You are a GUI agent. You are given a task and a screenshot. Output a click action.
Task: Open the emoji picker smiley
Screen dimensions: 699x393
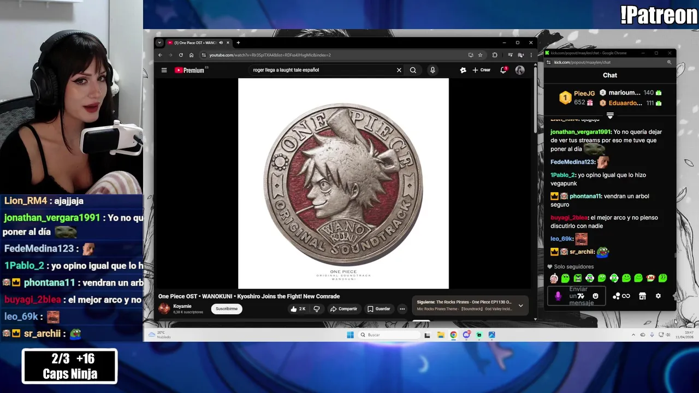pyautogui.click(x=595, y=296)
